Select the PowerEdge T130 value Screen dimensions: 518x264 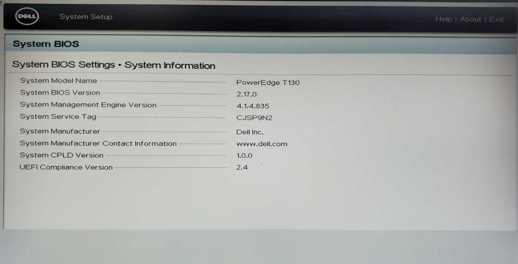pos(268,83)
